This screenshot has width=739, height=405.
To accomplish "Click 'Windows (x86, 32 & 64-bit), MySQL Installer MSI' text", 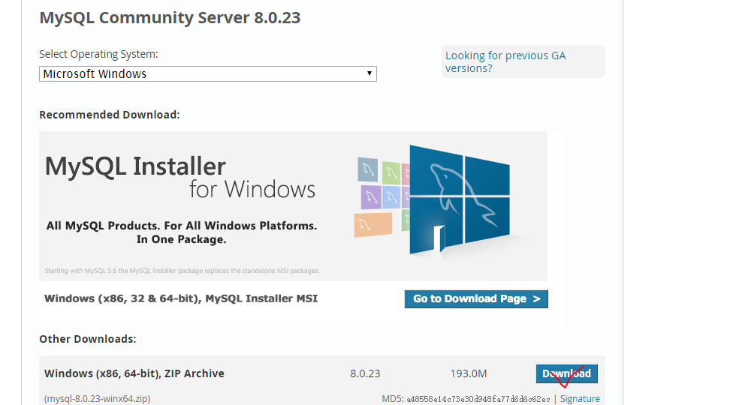I will coord(181,298).
